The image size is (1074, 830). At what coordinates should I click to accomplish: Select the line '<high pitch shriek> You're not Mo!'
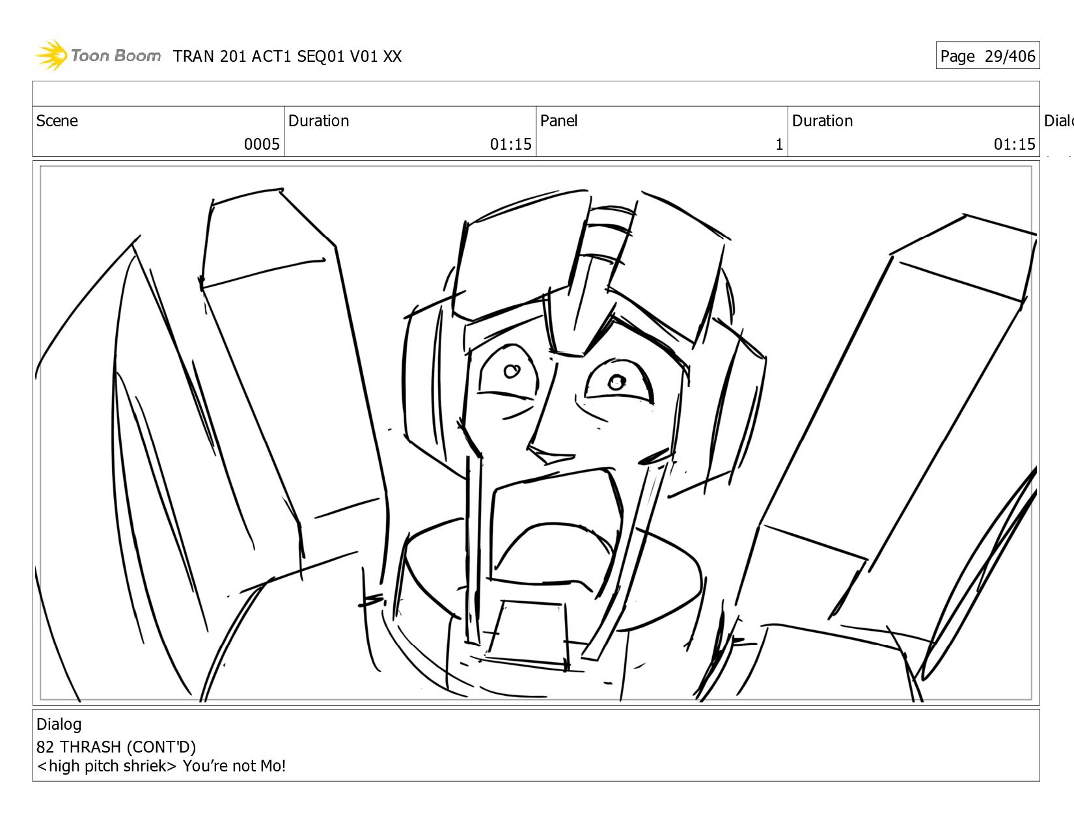[161, 766]
